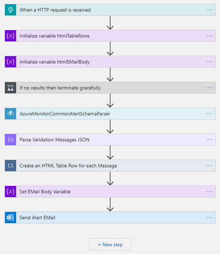Expand the 'Set EMail Body Variable' action
220x254 pixels.
110,191
